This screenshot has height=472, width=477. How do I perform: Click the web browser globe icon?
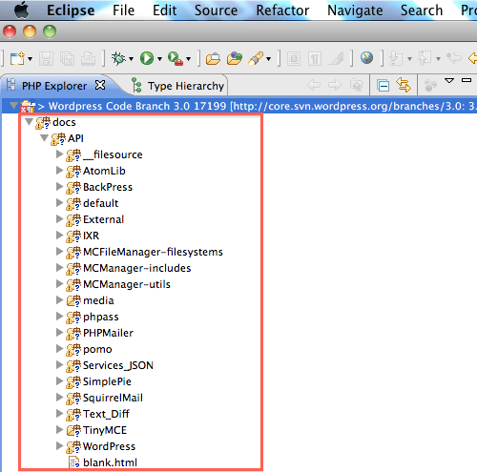coord(366,58)
